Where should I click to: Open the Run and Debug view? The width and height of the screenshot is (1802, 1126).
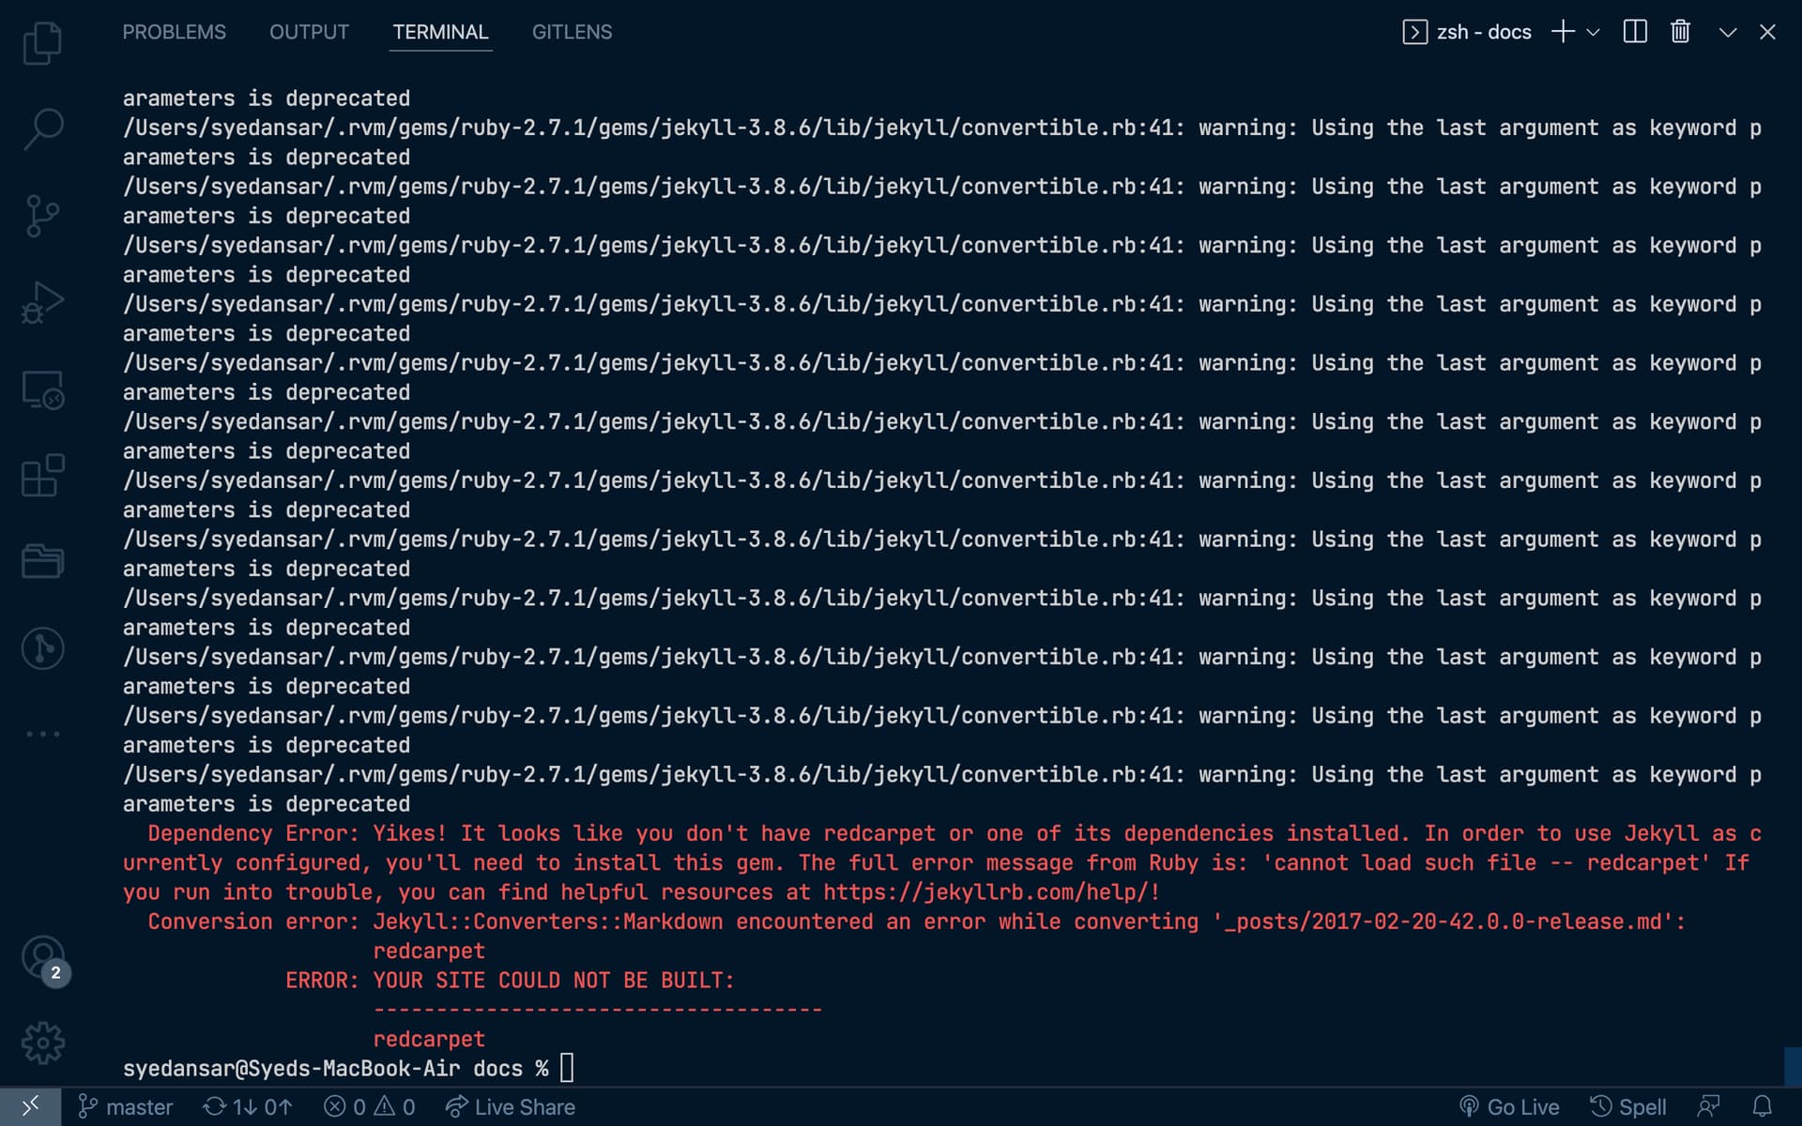tap(42, 302)
